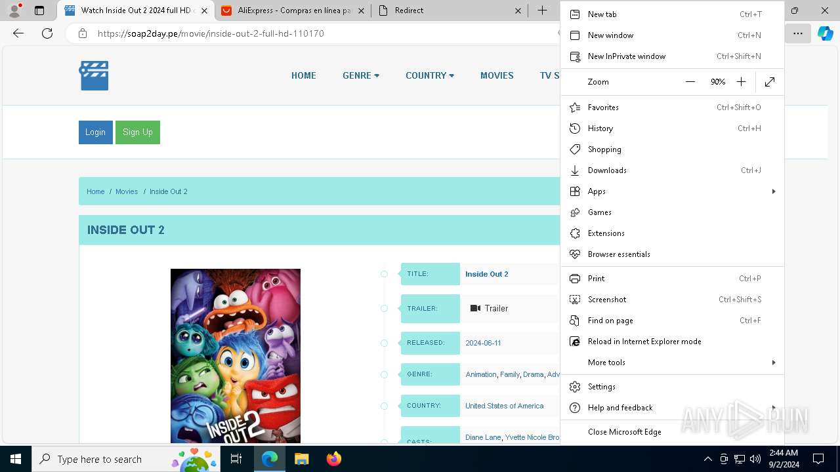Restore down the Edge window
This screenshot has width=840, height=472.
coord(795,10)
